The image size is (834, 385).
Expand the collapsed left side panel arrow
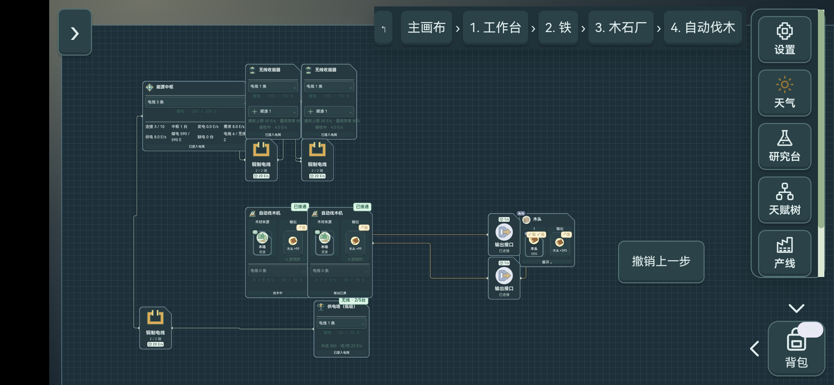[75, 33]
